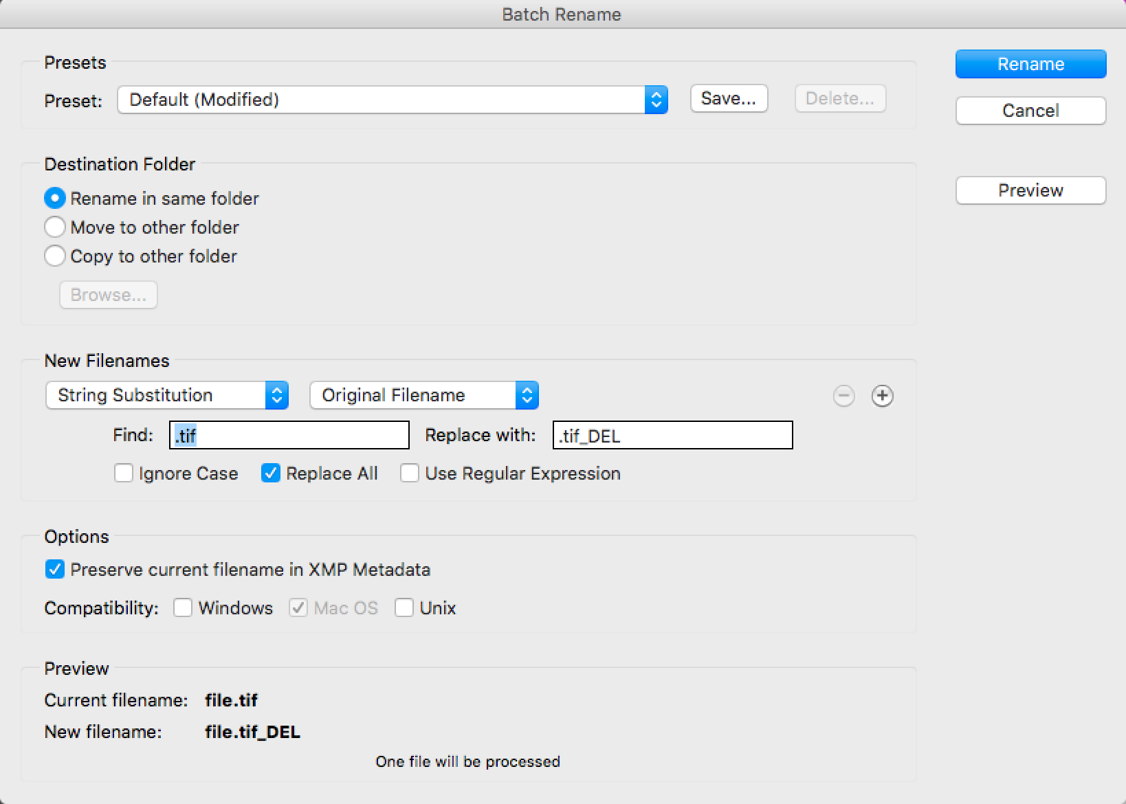Enable Use Regular Expression
This screenshot has width=1126, height=804.
point(410,473)
